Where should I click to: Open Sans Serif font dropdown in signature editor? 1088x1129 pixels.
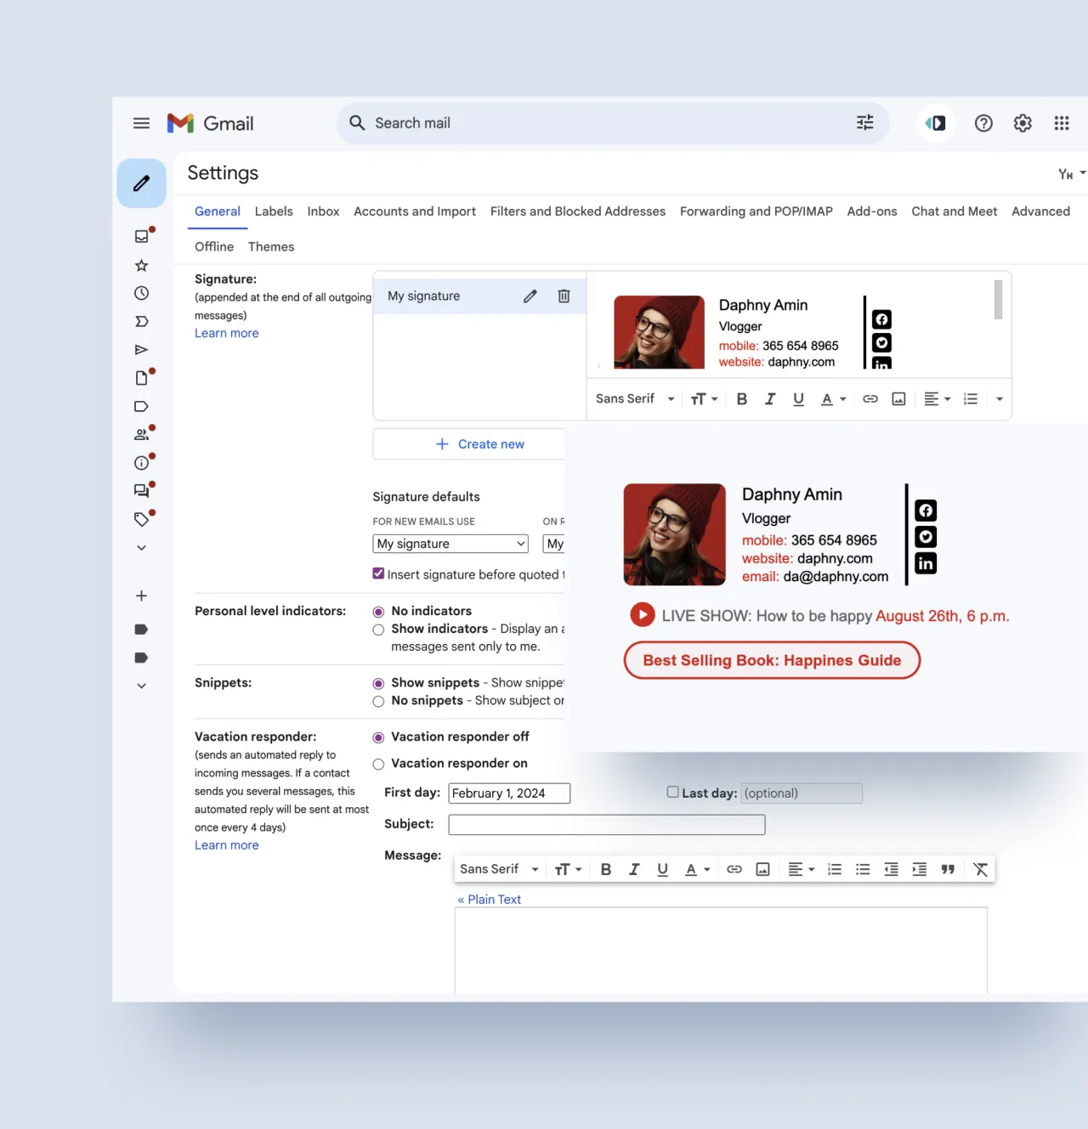tap(635, 398)
